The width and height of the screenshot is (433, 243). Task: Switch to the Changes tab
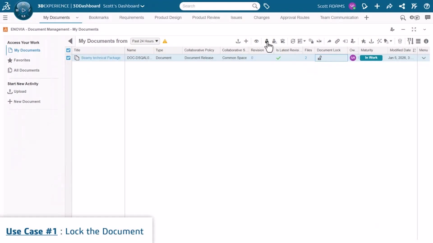coord(262,18)
